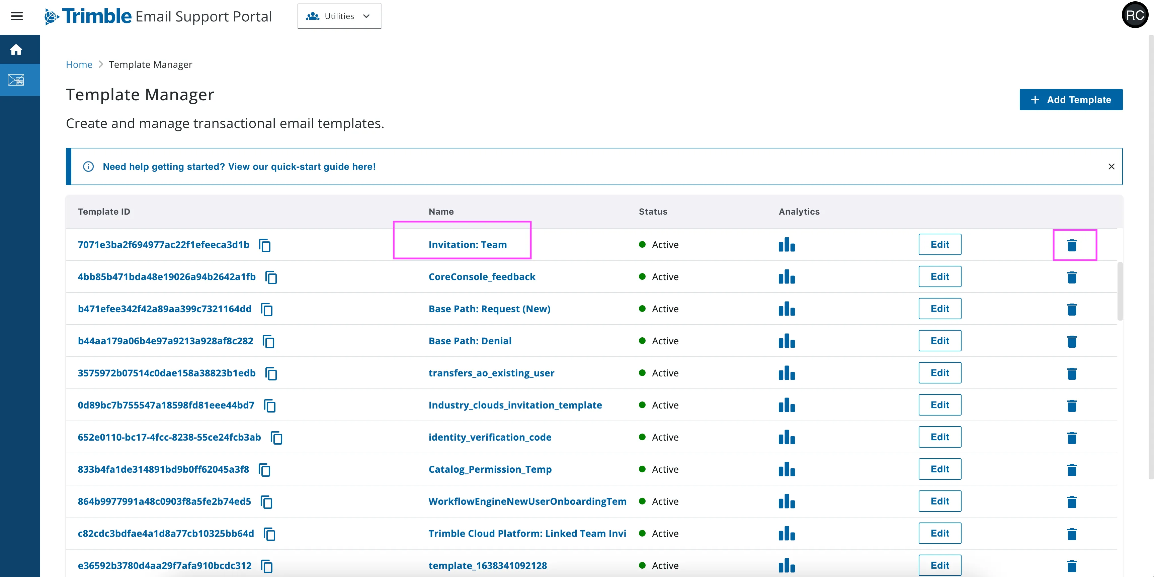Click the Template ID column header

coord(104,211)
